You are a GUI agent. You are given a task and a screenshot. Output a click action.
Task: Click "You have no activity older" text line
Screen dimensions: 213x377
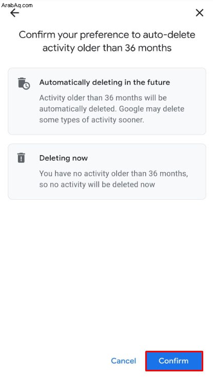coord(113,174)
